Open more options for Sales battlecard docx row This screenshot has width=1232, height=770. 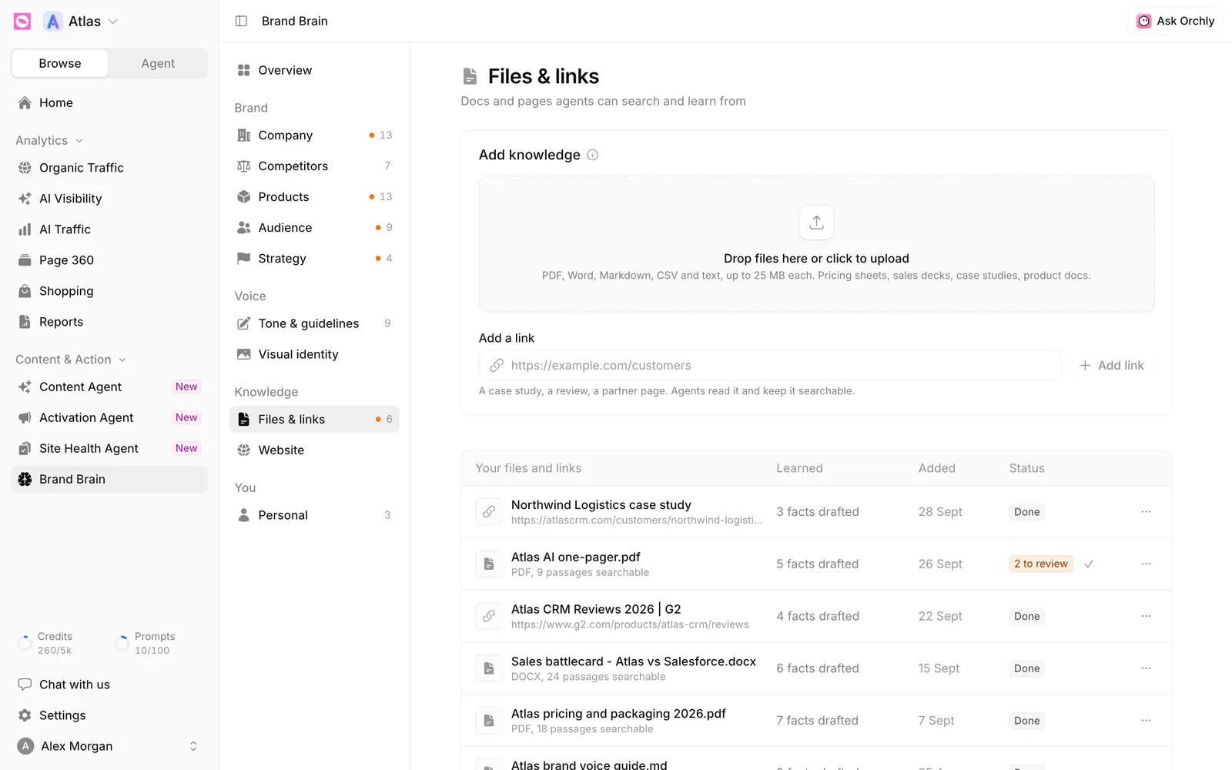pos(1146,668)
